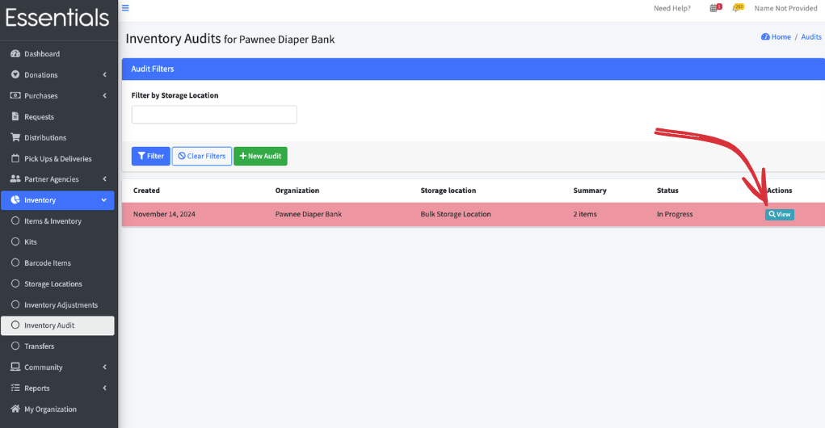The width and height of the screenshot is (825, 428).
Task: Click the Essentials logo
Action: point(57,18)
